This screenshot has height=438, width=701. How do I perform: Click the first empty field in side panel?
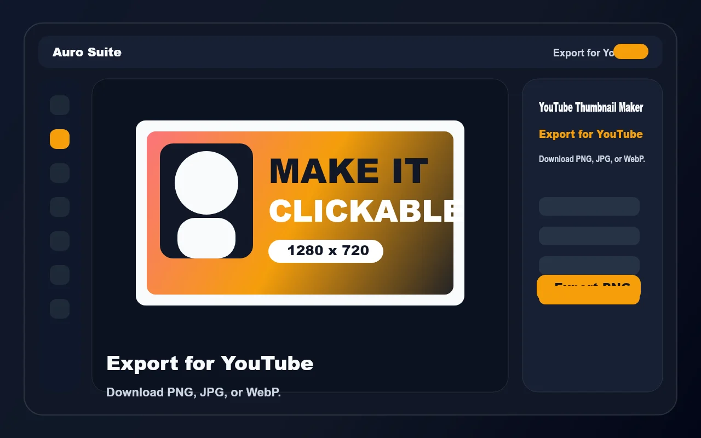point(589,206)
